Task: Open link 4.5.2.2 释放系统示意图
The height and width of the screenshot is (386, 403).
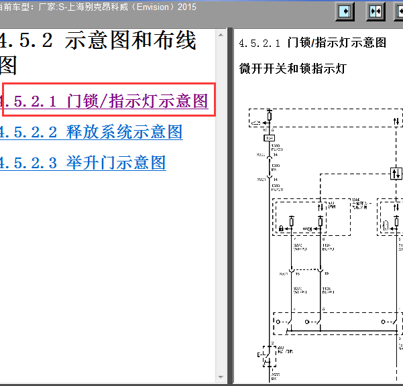Action: pyautogui.click(x=91, y=132)
